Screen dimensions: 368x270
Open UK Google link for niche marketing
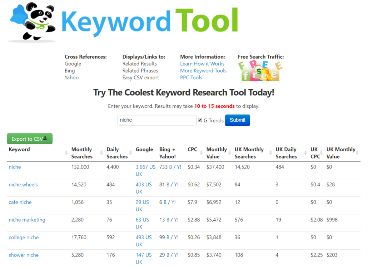tap(139, 227)
